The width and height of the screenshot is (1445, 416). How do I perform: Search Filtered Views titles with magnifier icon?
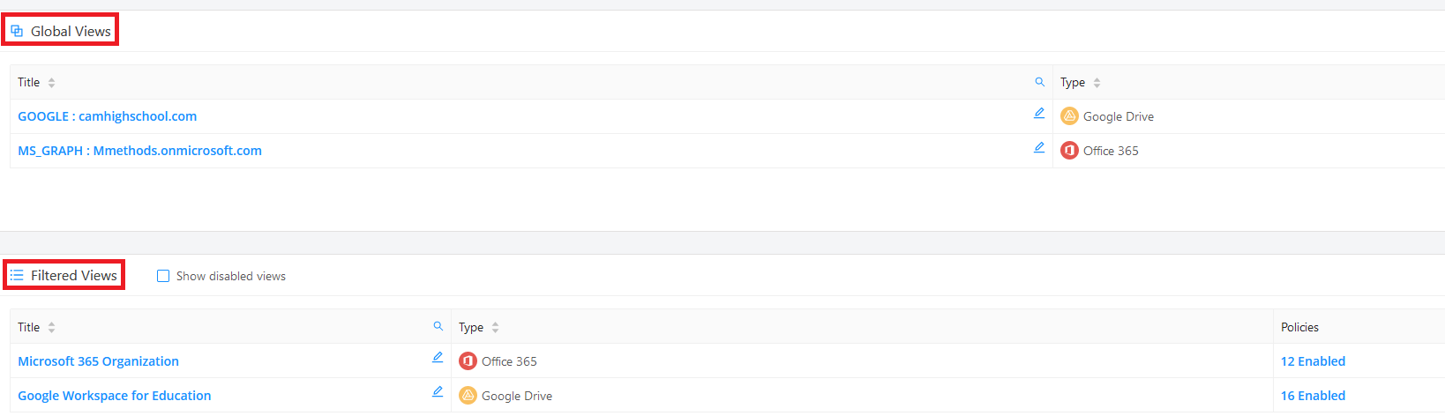[438, 326]
